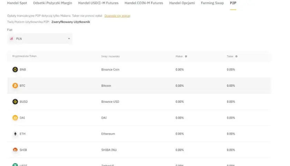Select the Binance Coin name cell
The height and width of the screenshot is (166, 290).
tap(110, 70)
